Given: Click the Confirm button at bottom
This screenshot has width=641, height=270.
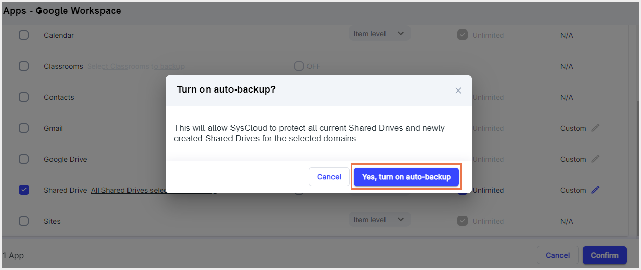Looking at the screenshot, I should 604,255.
